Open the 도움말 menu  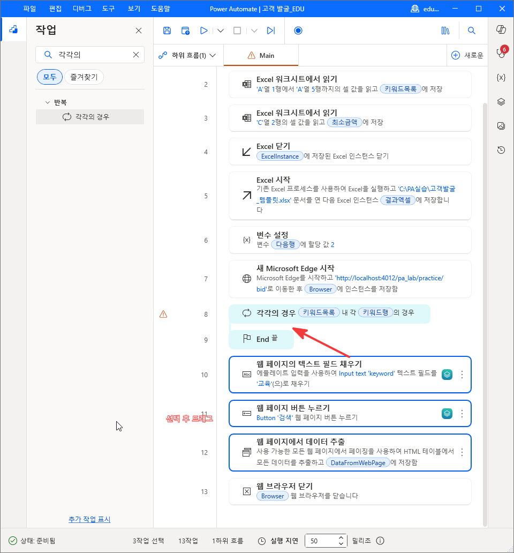161,9
